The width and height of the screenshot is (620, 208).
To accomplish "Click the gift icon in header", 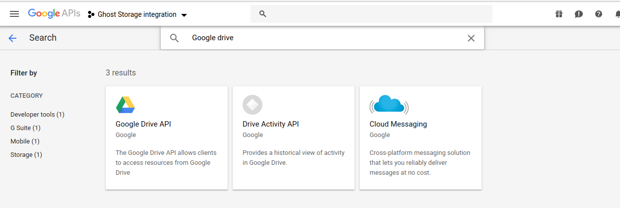I will (559, 14).
